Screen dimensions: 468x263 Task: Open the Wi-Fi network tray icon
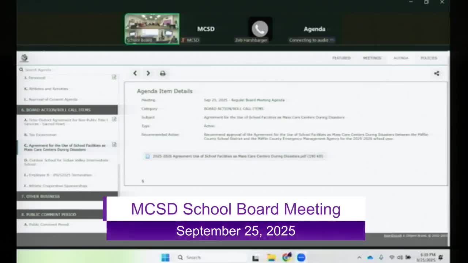coord(392,258)
